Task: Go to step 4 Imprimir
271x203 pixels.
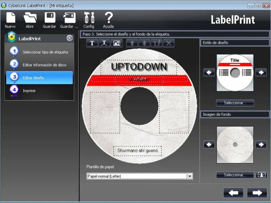Action: (39, 91)
